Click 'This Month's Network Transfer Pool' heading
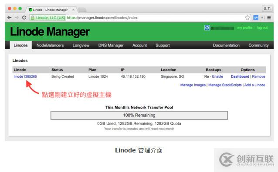This screenshot has height=172, width=278. [139, 107]
